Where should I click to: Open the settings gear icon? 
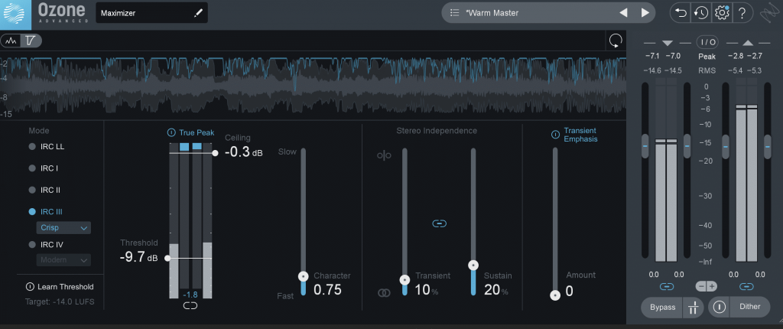click(x=722, y=13)
